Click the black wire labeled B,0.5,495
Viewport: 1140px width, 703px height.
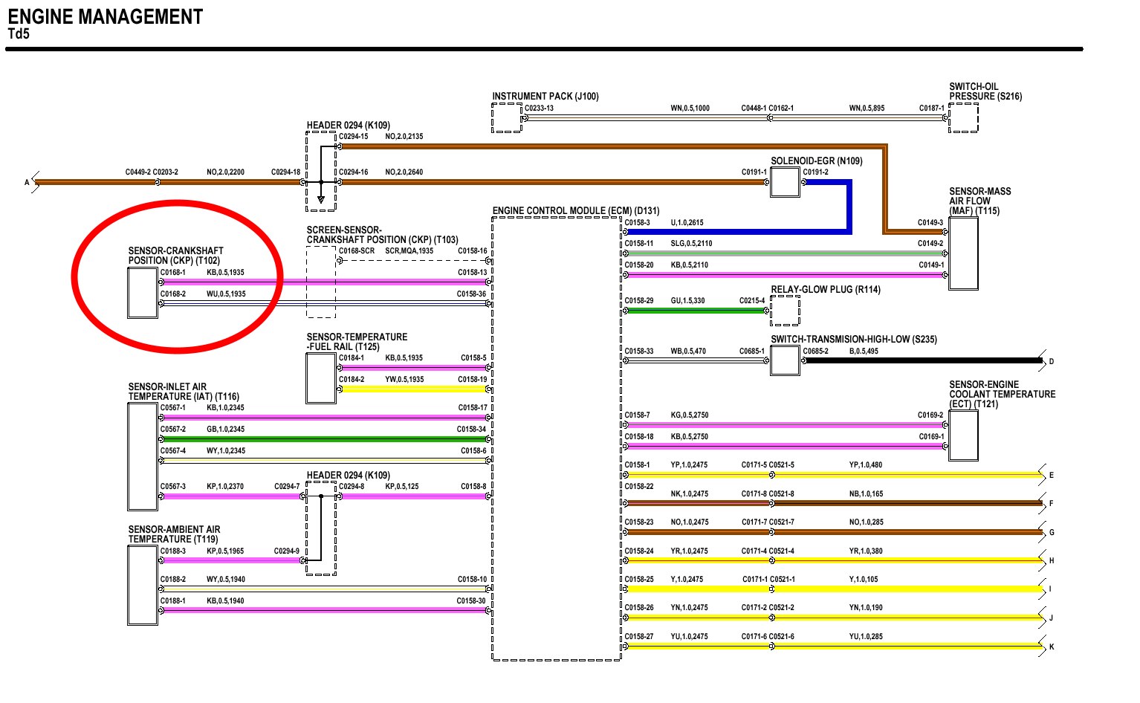click(x=922, y=361)
